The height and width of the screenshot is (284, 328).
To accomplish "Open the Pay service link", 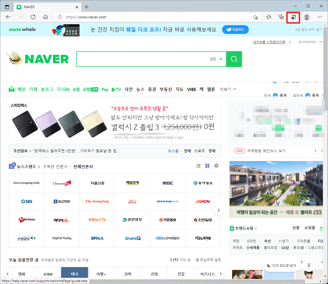I will click(105, 90).
